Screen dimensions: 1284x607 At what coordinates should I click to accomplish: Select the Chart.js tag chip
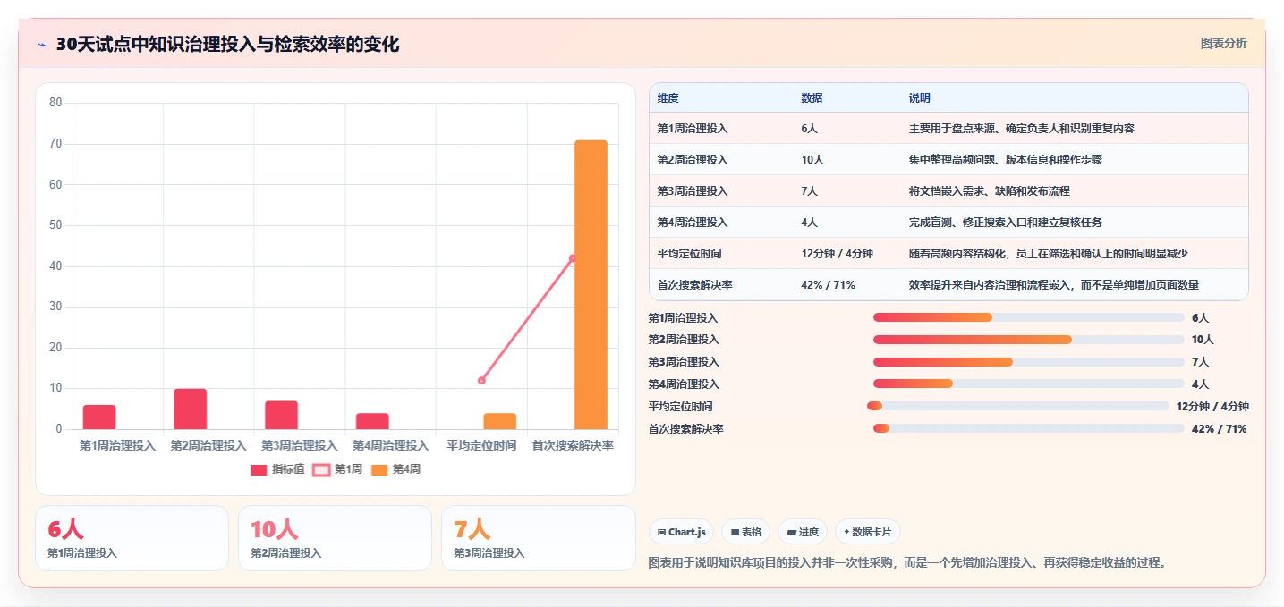click(x=682, y=532)
